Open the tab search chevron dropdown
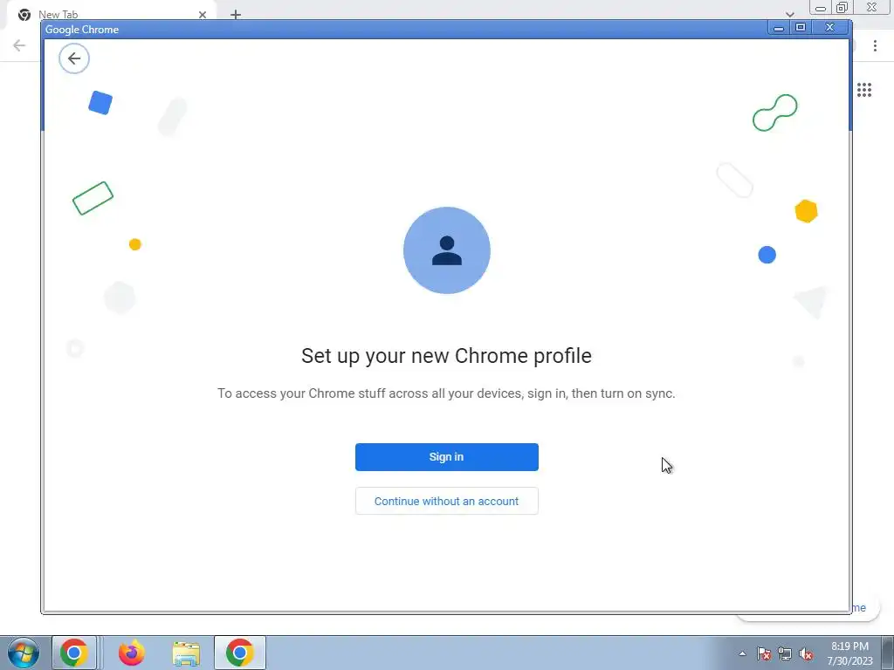Screen dimensions: 894x670 (789, 14)
